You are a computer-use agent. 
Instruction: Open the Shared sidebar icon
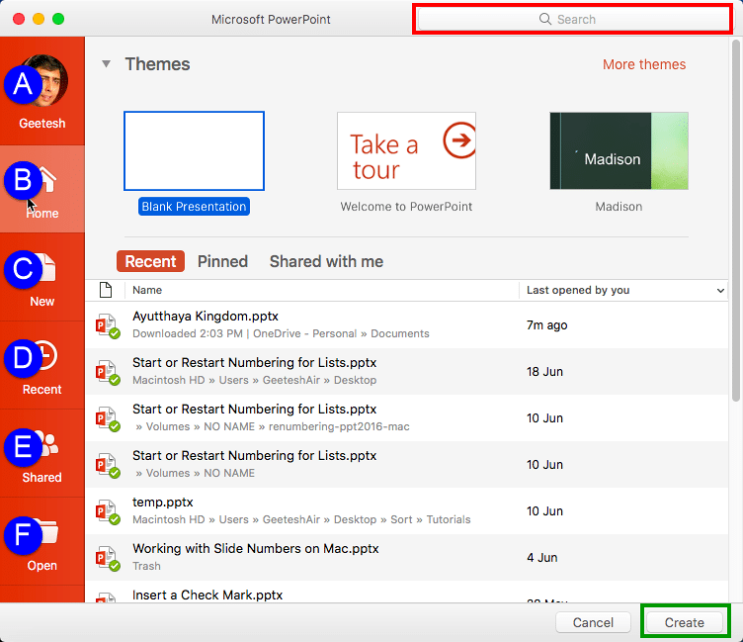point(43,445)
